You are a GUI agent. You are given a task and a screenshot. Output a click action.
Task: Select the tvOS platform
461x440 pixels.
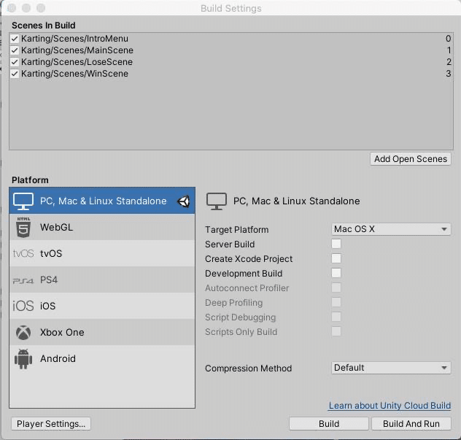click(x=102, y=253)
